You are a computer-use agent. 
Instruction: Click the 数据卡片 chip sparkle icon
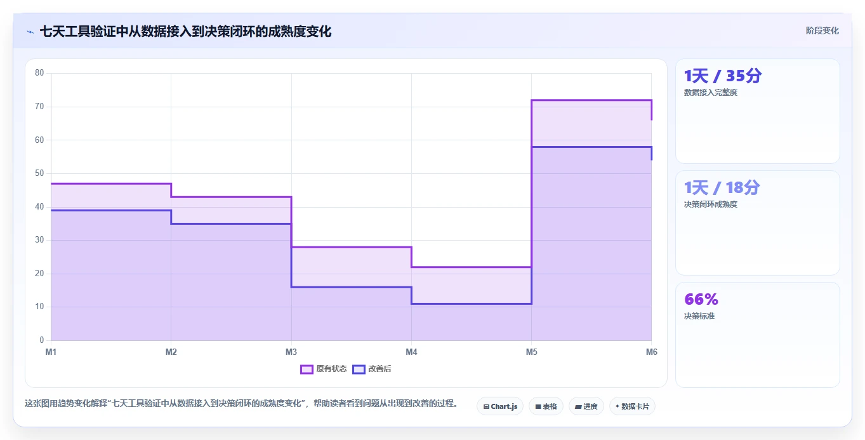[x=617, y=406]
